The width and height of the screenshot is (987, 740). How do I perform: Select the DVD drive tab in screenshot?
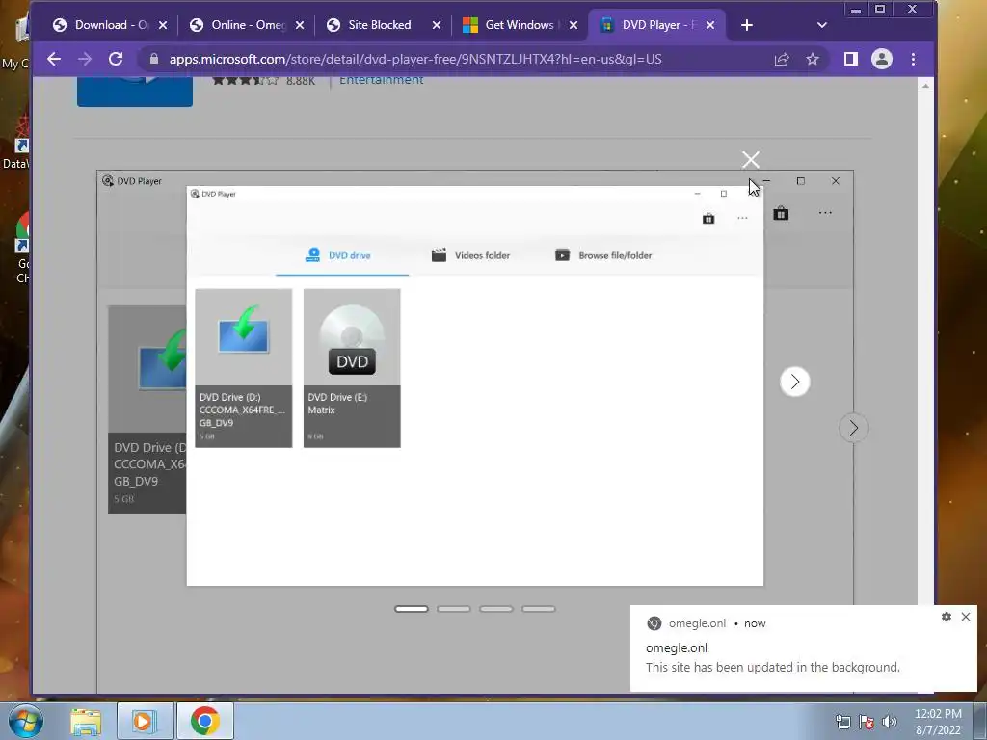[x=342, y=255]
